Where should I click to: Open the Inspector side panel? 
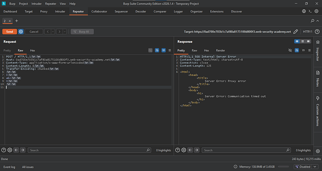[318, 50]
